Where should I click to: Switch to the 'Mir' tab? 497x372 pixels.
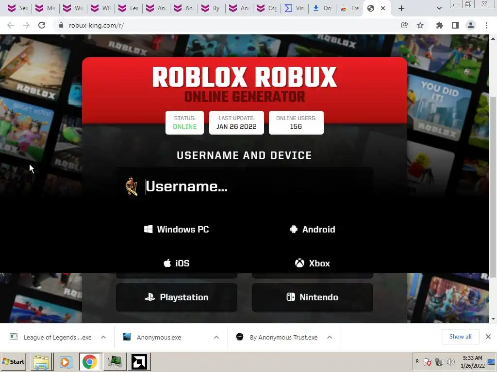(x=45, y=8)
